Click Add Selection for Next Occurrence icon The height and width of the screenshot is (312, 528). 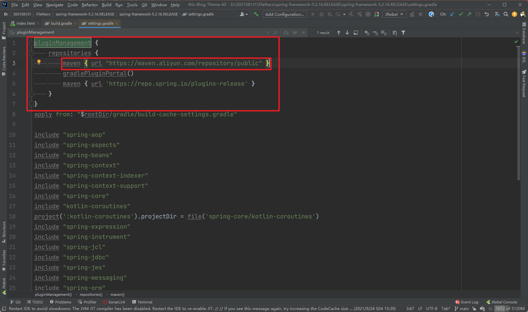[x=367, y=33]
